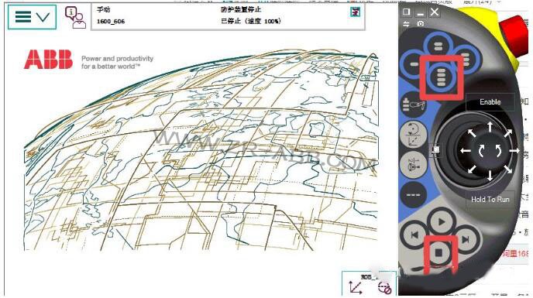Open the operator window message icon
Image resolution: width=533 pixels, height=298 pixels.
click(75, 17)
